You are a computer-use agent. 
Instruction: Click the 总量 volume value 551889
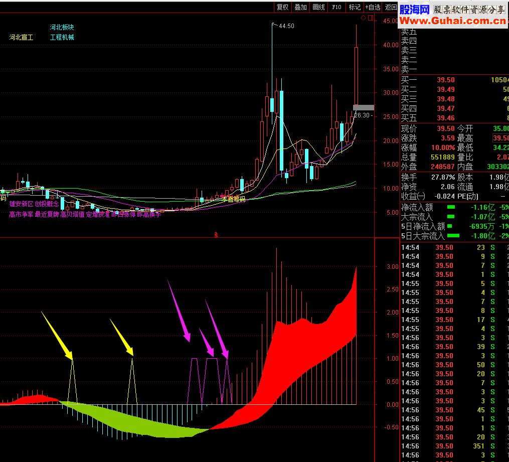[x=443, y=157]
